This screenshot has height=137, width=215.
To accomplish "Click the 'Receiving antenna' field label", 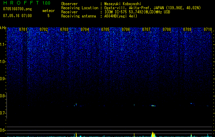I will [x=79, y=16].
